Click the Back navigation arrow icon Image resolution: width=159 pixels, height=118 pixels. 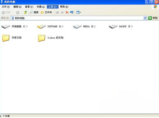[x=3, y=13]
